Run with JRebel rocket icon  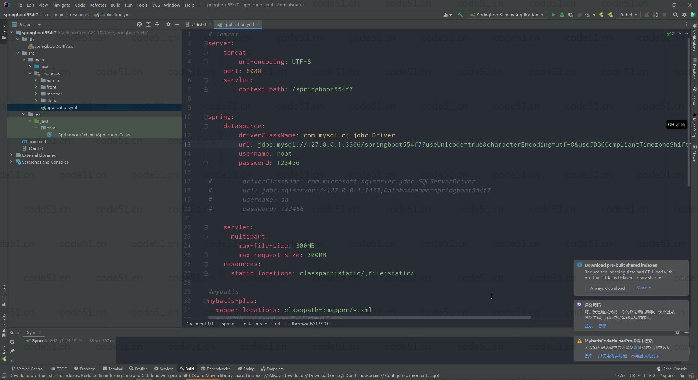(x=601, y=15)
